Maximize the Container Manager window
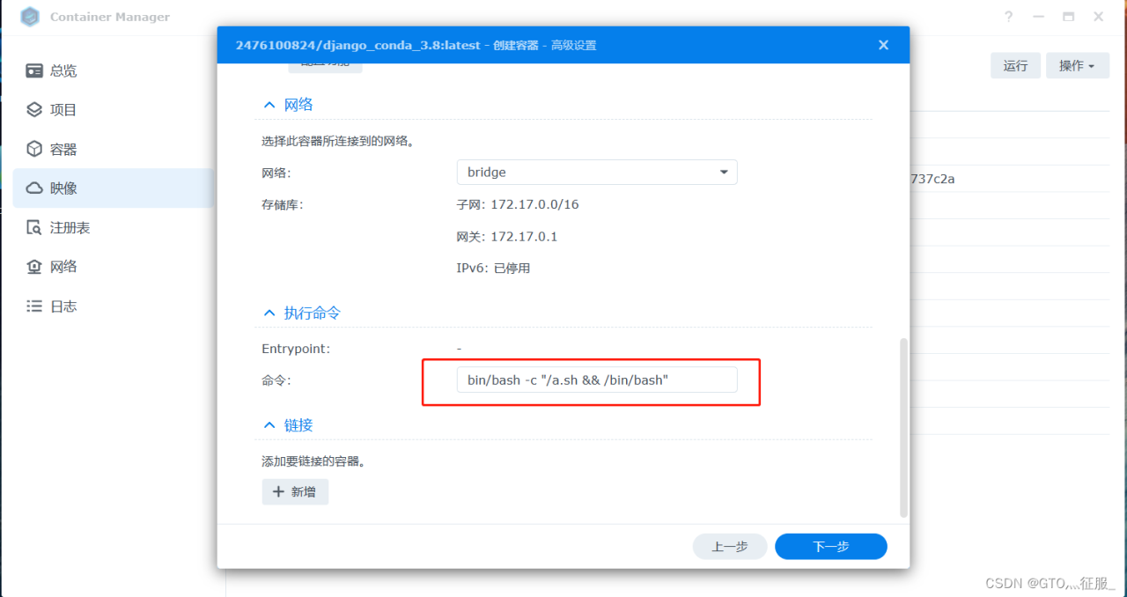 point(1068,17)
